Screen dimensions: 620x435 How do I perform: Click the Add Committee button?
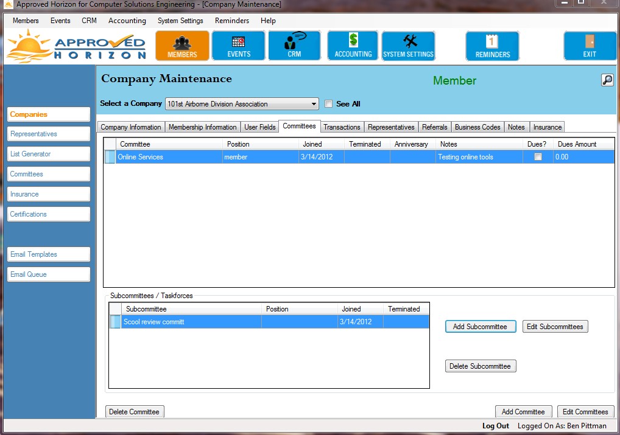pyautogui.click(x=523, y=412)
